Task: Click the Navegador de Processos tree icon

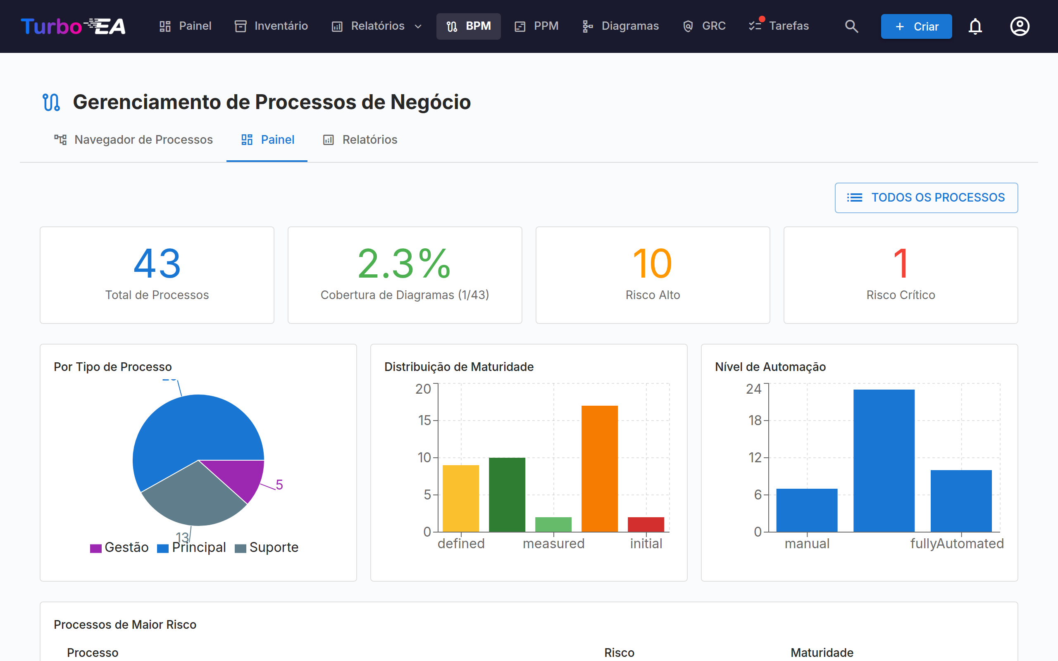Action: click(x=60, y=140)
